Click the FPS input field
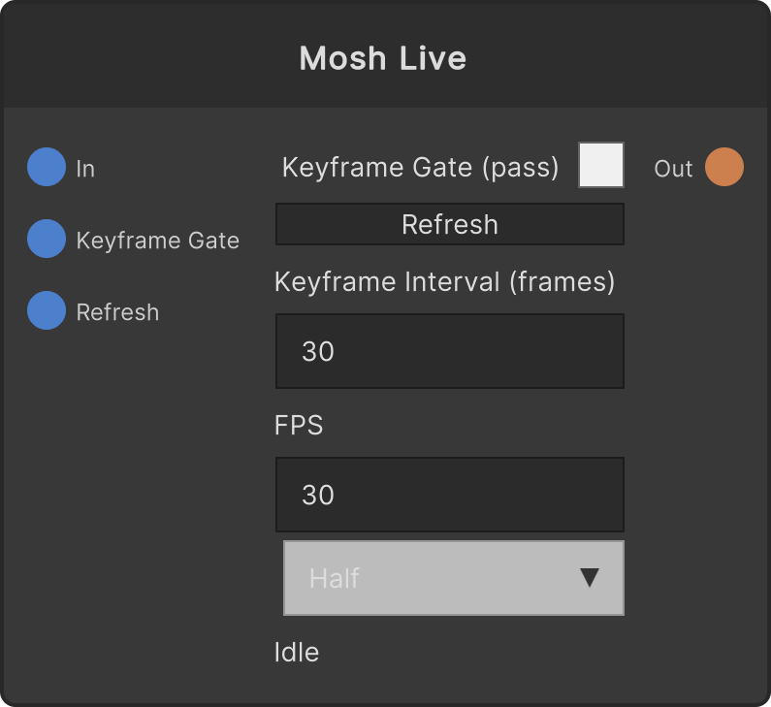Viewport: 771px width, 707px height. click(450, 495)
